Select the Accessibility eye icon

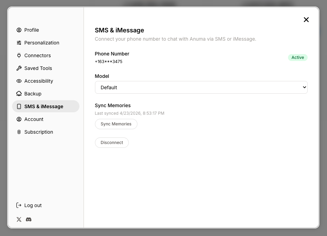click(x=19, y=81)
